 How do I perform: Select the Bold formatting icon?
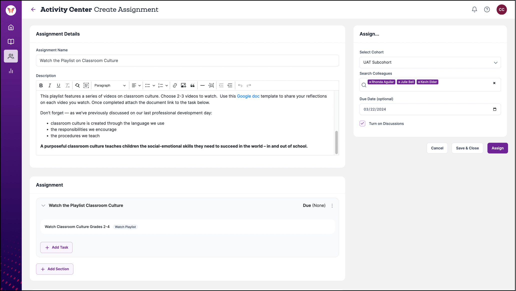pyautogui.click(x=41, y=85)
